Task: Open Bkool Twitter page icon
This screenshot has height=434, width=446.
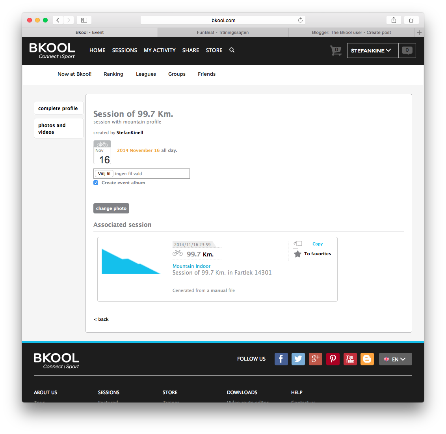Action: point(298,359)
